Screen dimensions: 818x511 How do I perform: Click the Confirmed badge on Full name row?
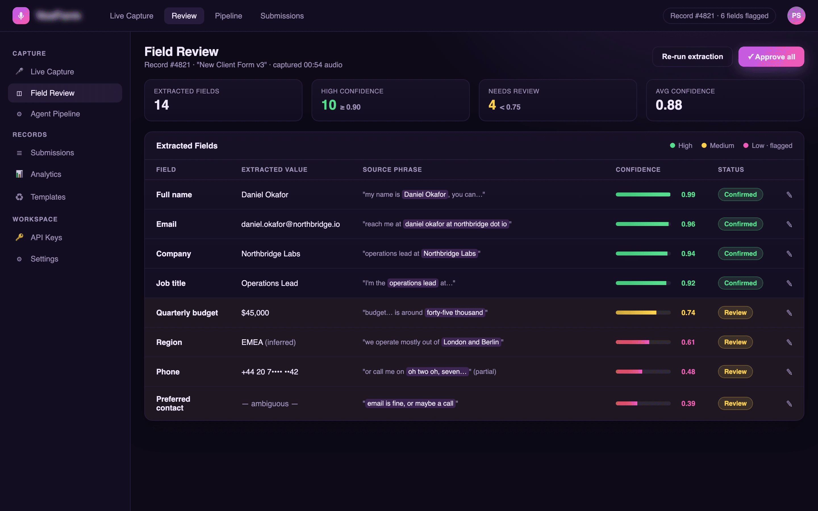pos(740,194)
